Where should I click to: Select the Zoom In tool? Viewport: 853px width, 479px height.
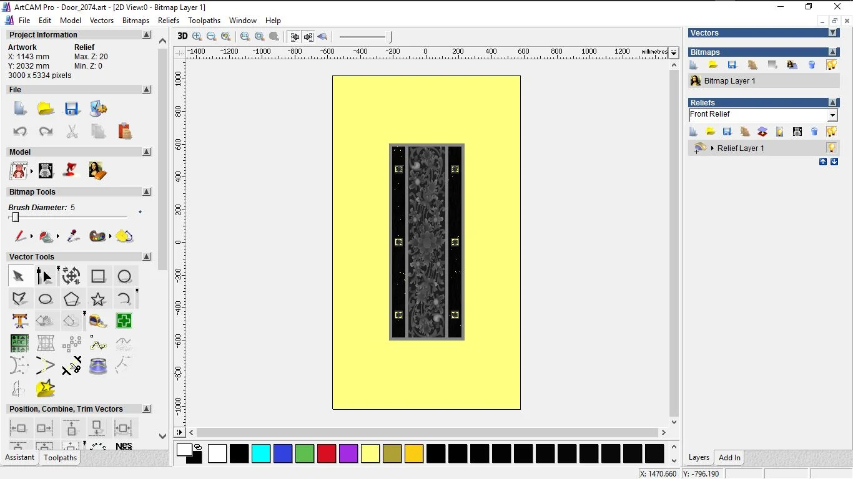click(197, 36)
